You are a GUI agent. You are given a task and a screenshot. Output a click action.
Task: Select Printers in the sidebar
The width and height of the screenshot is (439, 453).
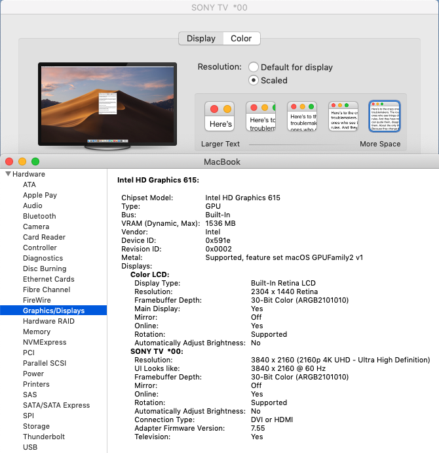coord(36,384)
